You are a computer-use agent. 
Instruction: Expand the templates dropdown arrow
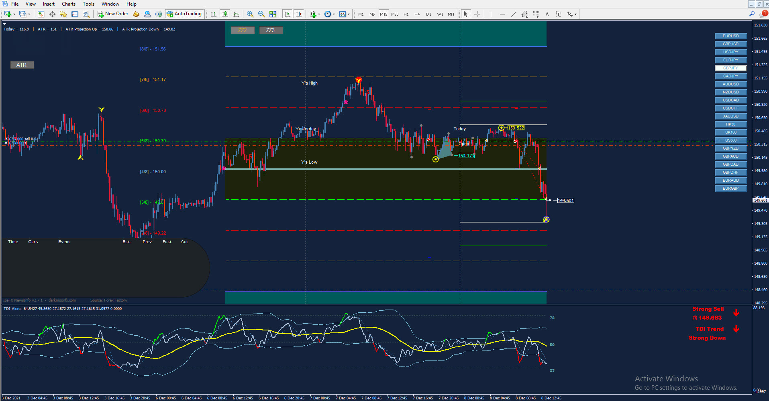tap(349, 14)
